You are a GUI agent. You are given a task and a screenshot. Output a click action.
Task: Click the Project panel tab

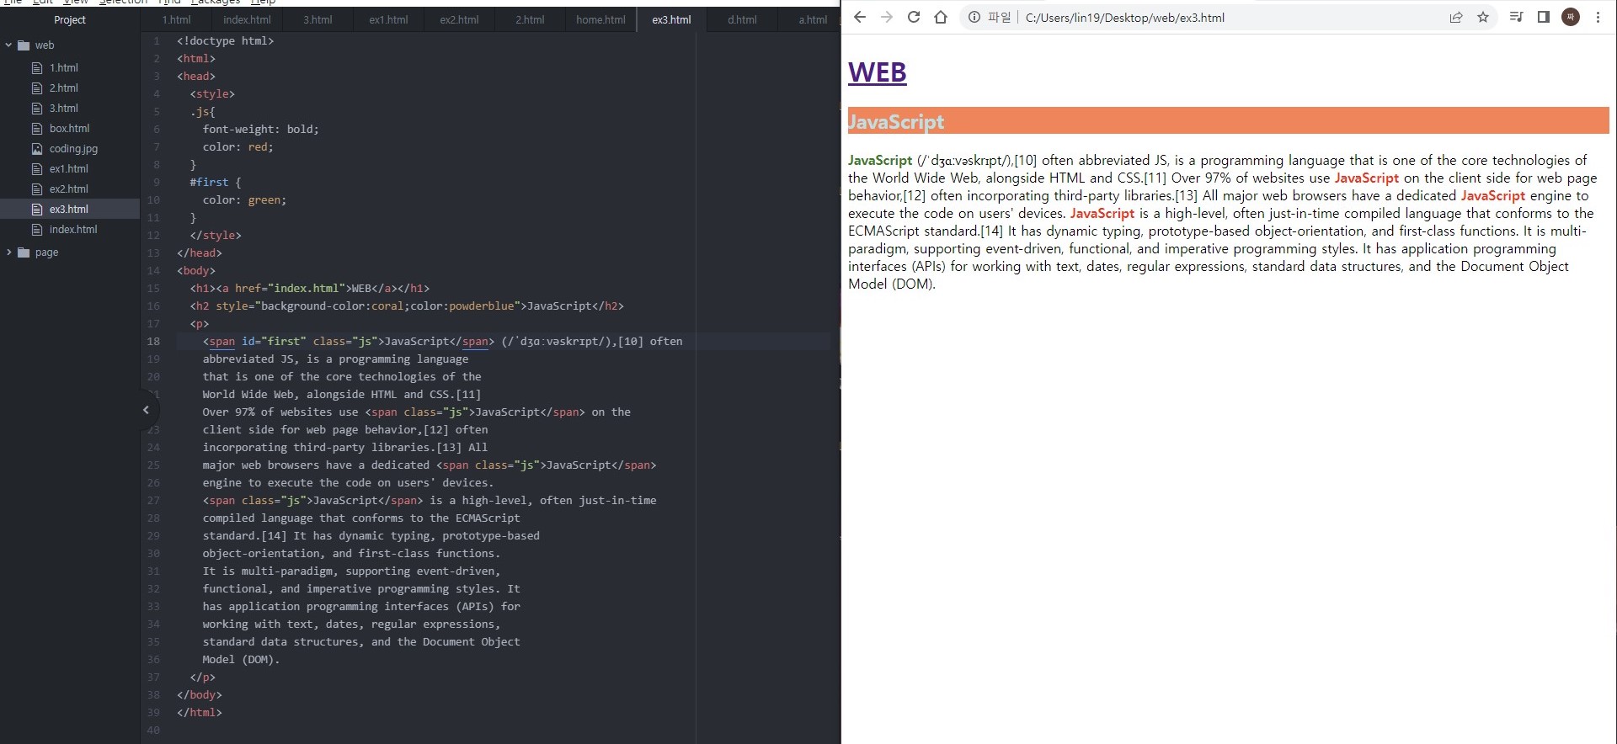(x=70, y=19)
